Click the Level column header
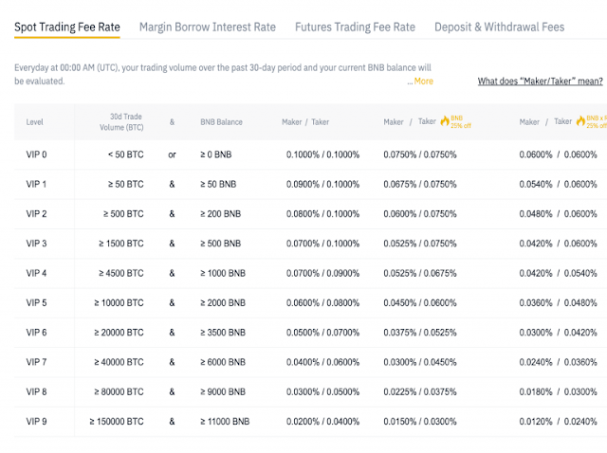607x453 pixels. 35,121
